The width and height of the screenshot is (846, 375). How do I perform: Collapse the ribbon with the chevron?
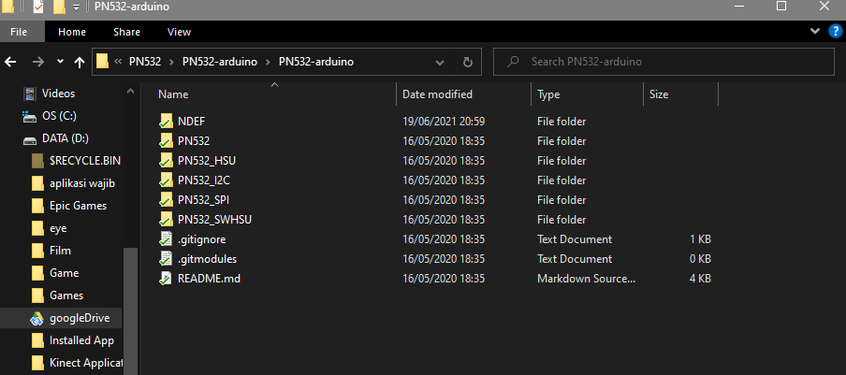click(x=815, y=32)
